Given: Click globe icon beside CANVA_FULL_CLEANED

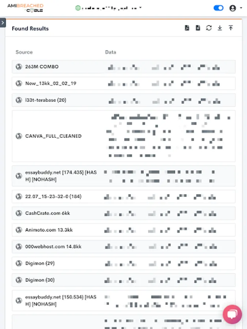Looking at the screenshot, I should [x=19, y=136].
